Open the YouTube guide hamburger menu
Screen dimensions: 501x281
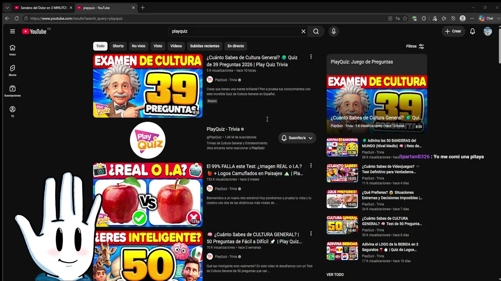[x=13, y=31]
